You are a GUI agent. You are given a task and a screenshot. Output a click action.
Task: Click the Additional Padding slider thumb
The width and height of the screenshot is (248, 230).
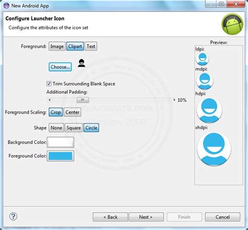(83, 100)
